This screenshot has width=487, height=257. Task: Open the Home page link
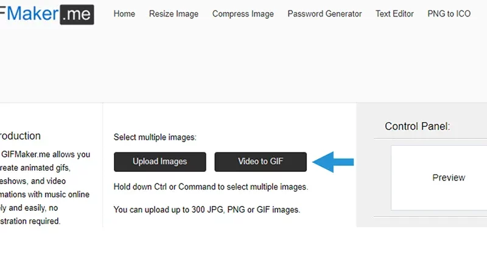(x=124, y=14)
